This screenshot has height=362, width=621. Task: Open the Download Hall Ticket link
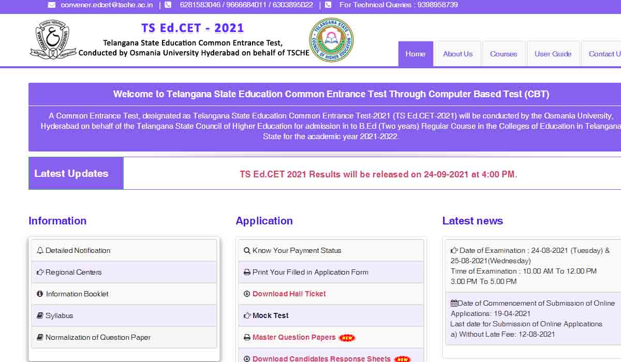coord(288,294)
